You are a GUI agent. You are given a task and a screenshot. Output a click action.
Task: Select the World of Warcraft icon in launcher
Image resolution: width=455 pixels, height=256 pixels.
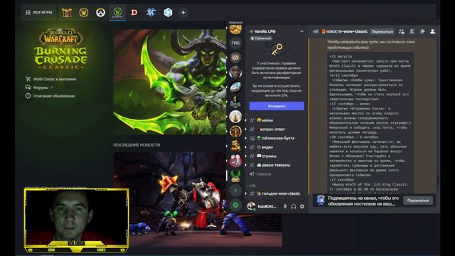(x=84, y=13)
